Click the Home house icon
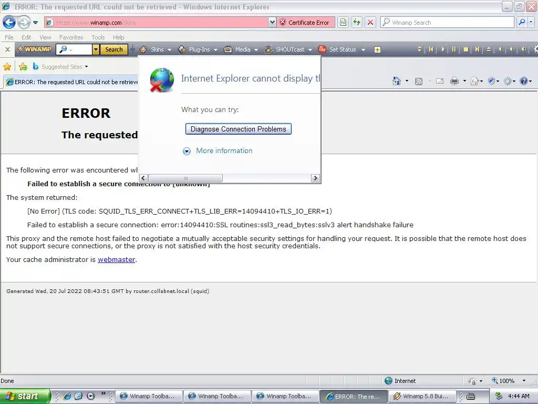Viewport: 538px width, 404px height. (x=397, y=81)
